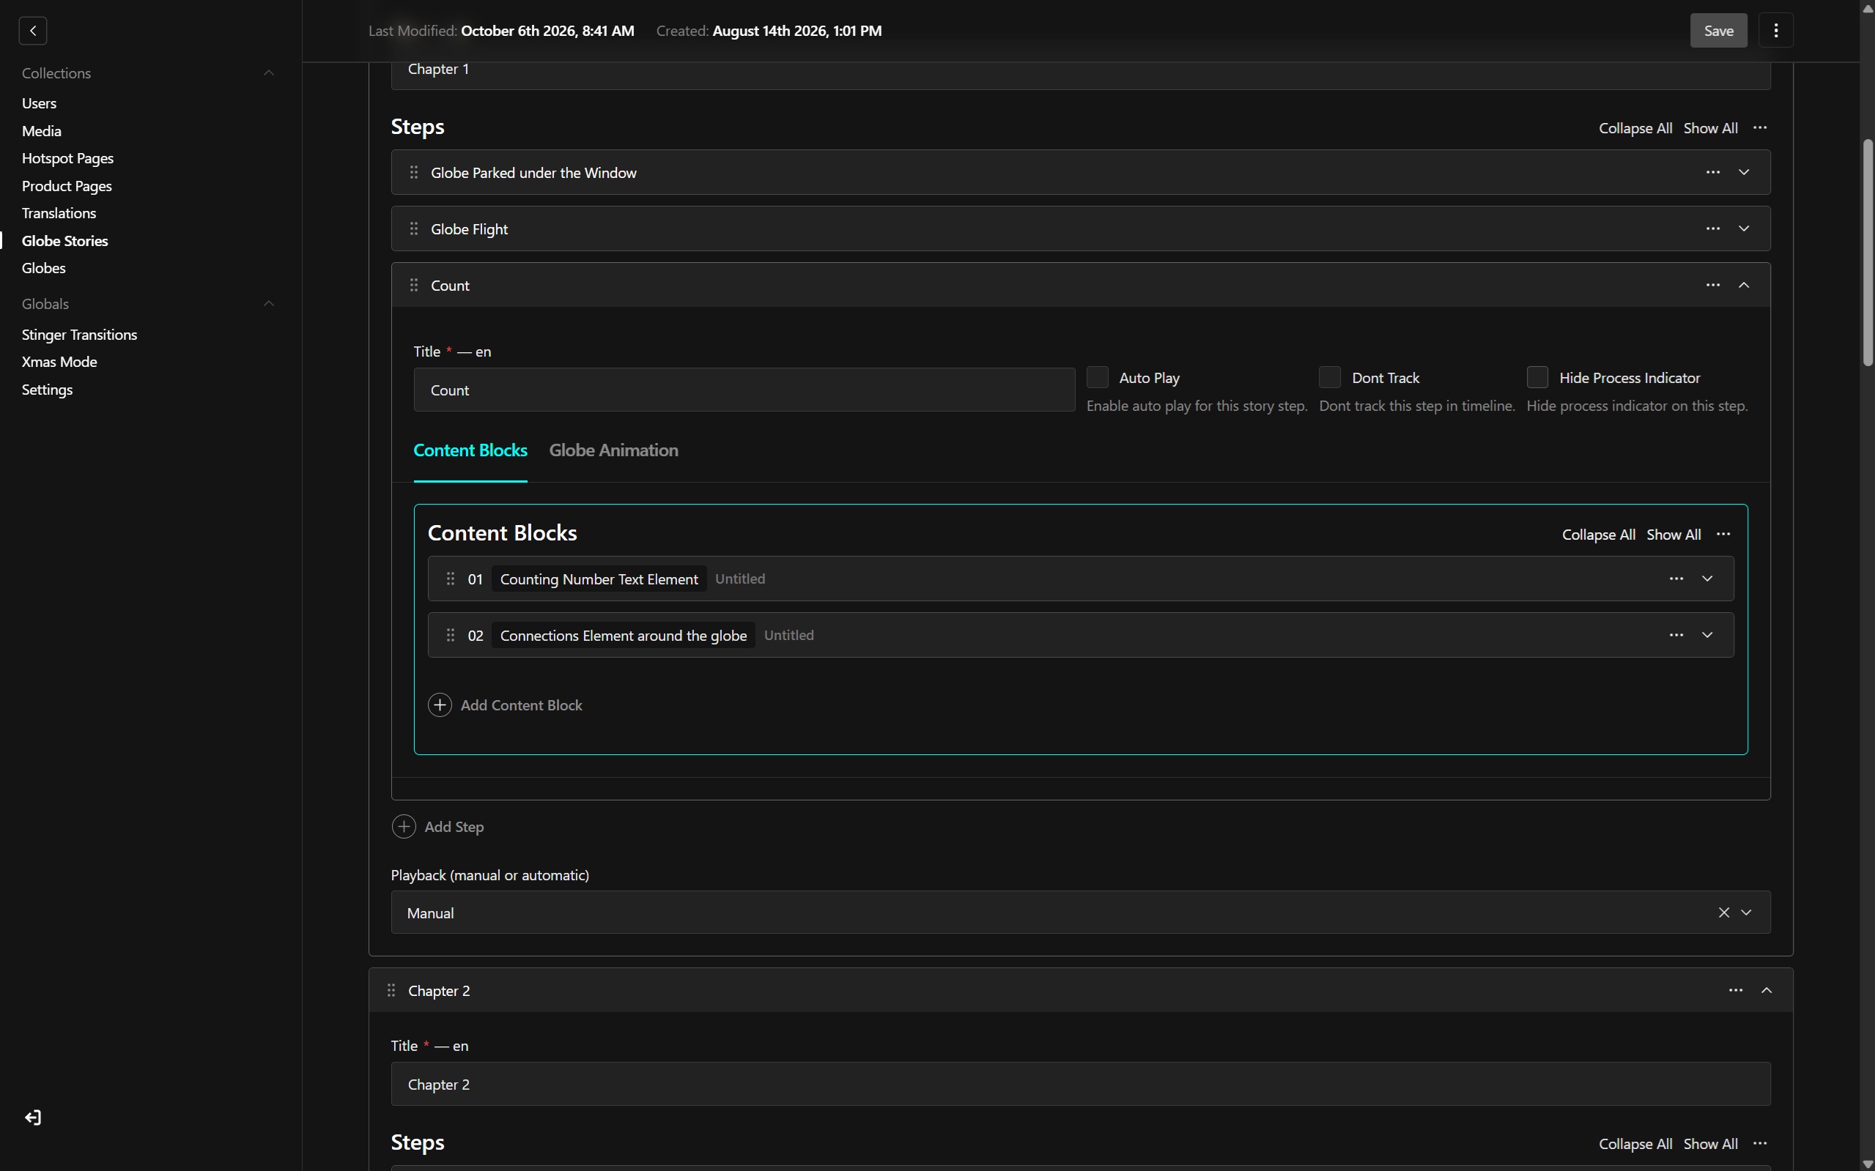Viewport: 1875px width, 1171px height.
Task: Click Collapse All in Content Blocks header
Action: point(1598,535)
